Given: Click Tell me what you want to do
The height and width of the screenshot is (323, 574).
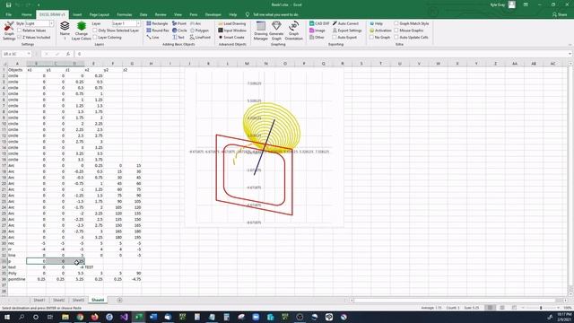Looking at the screenshot, I should point(275,14).
